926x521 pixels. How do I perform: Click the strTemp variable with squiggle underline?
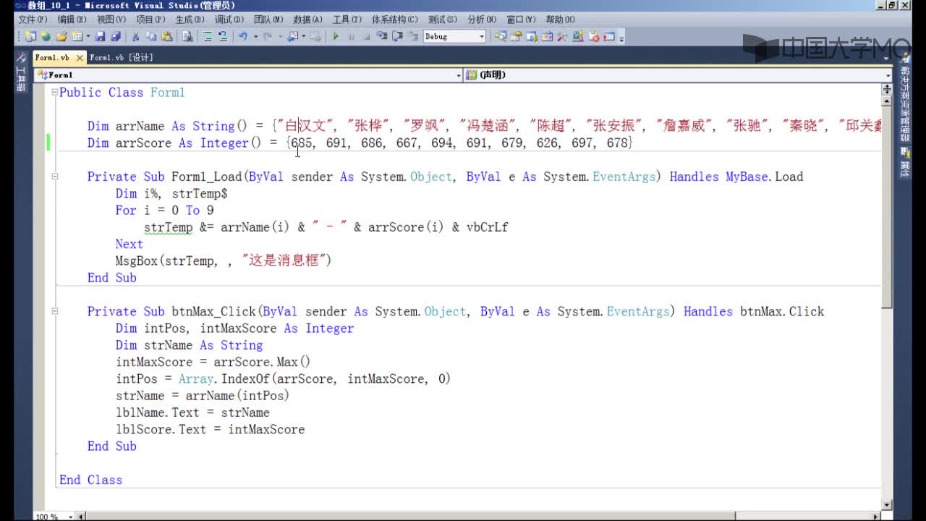[168, 227]
